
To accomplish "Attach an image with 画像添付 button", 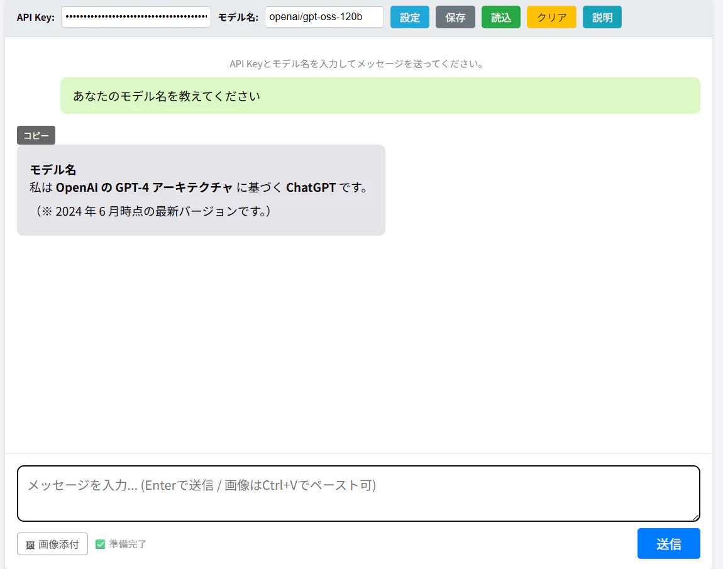I will tap(53, 544).
